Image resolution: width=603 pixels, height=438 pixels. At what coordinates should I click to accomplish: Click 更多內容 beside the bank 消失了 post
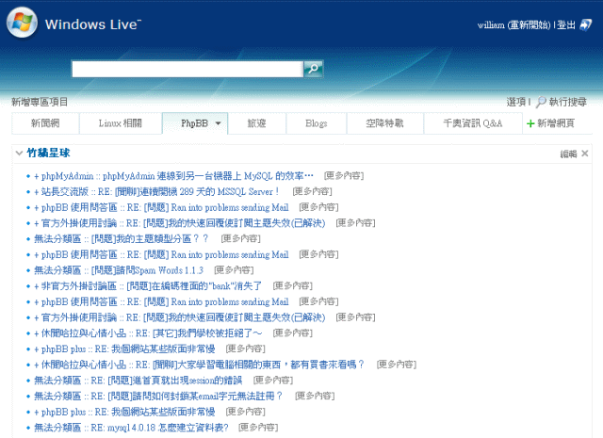tap(293, 285)
